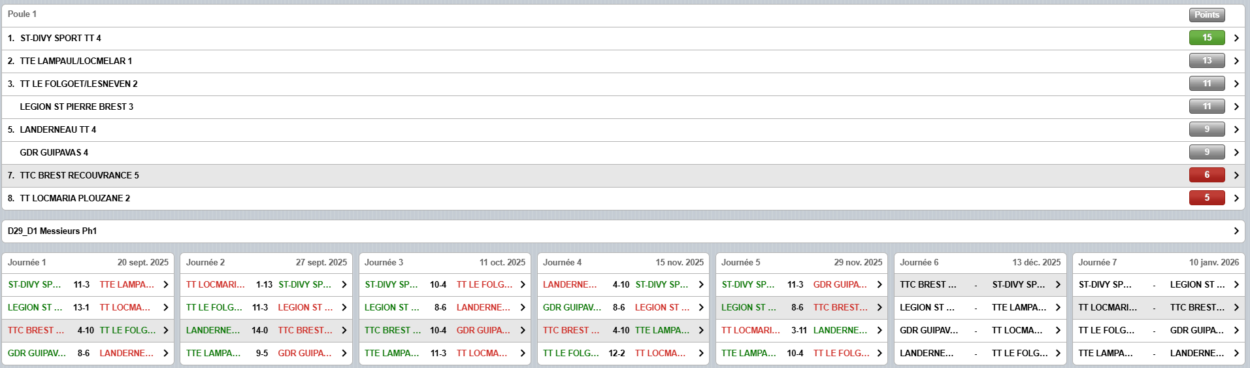Open the ST-DIVY SPORT TT 4 team link
1250x368 pixels.
[x=61, y=39]
